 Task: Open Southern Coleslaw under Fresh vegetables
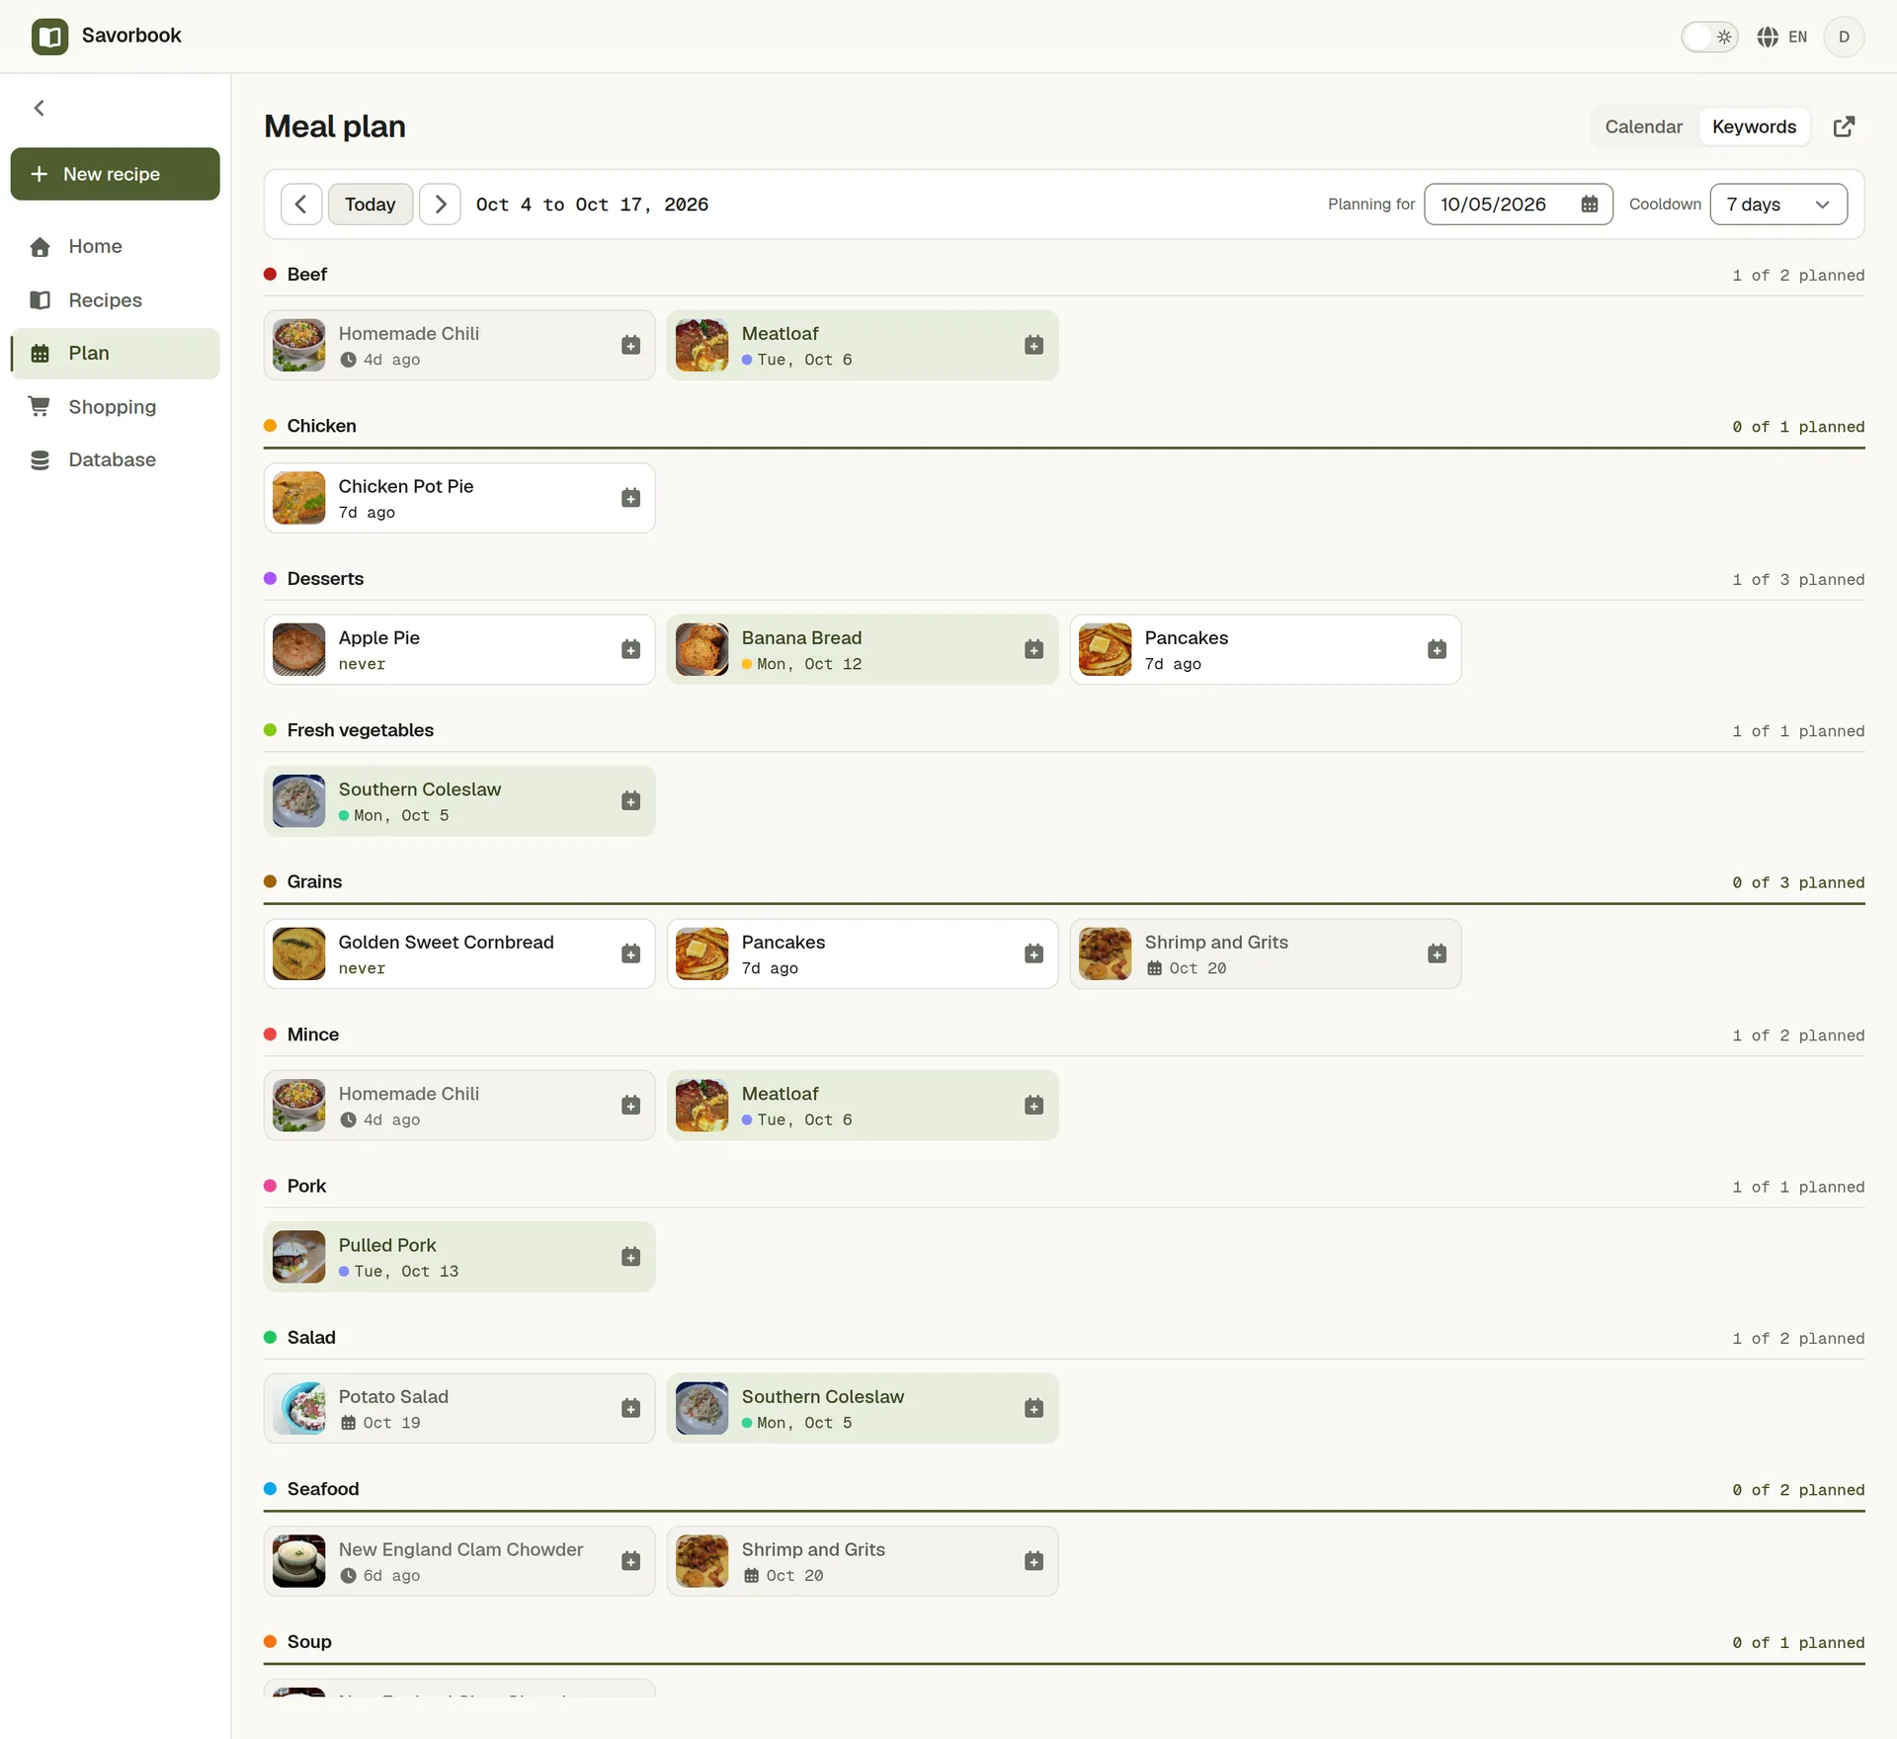(x=459, y=801)
